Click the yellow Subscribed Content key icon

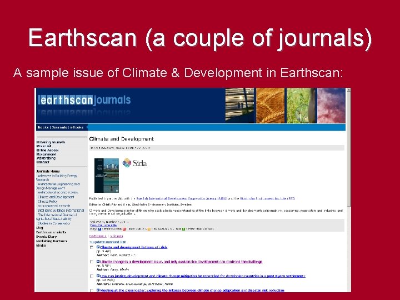coord(149,229)
